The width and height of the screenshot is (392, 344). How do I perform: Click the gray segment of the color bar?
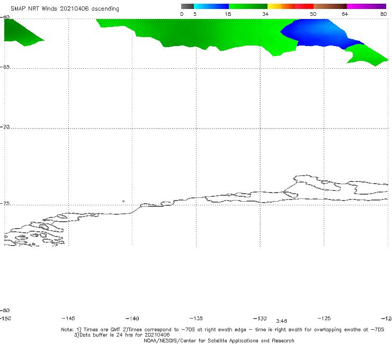(188, 6)
